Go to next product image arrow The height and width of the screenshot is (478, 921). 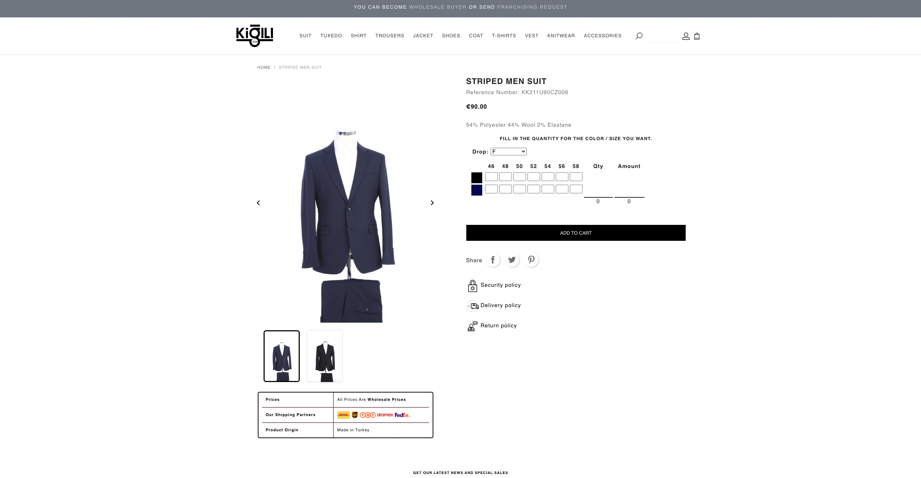432,203
